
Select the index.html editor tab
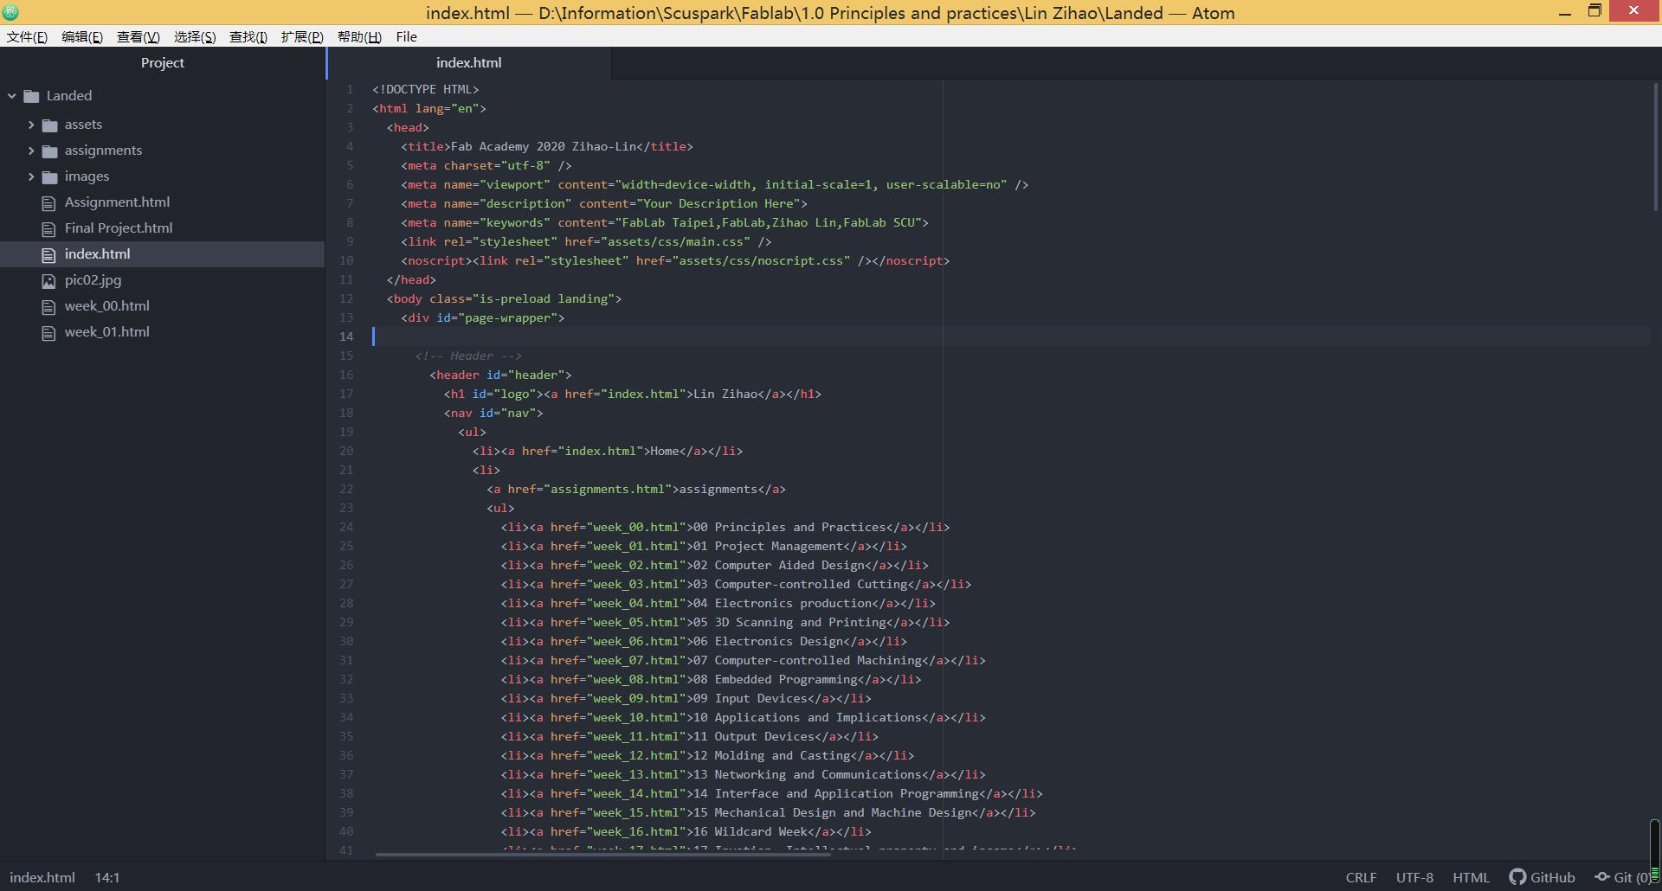click(x=469, y=62)
